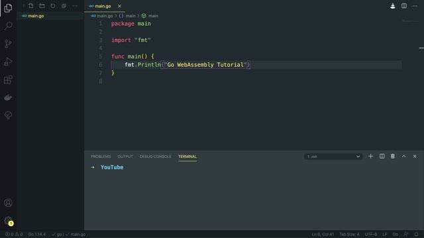
Task: Click the Ln 6, Col 41 status item
Action: coord(323,234)
